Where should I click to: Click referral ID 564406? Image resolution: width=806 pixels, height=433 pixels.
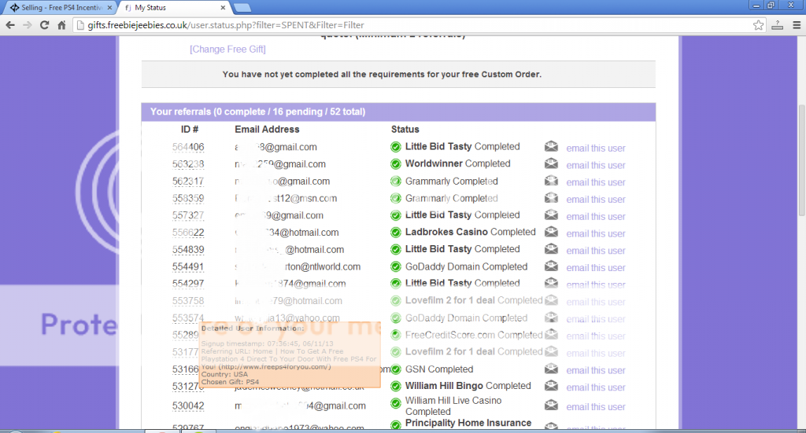click(x=188, y=147)
